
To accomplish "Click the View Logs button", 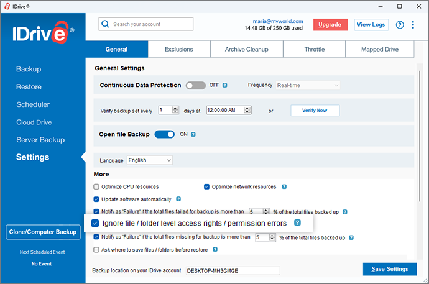I will click(371, 25).
